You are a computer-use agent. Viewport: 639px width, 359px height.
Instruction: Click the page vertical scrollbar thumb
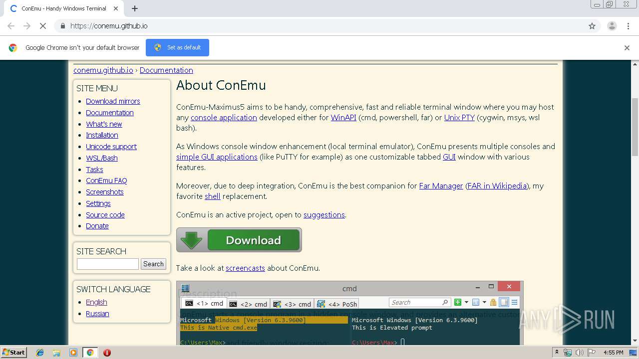click(635, 128)
